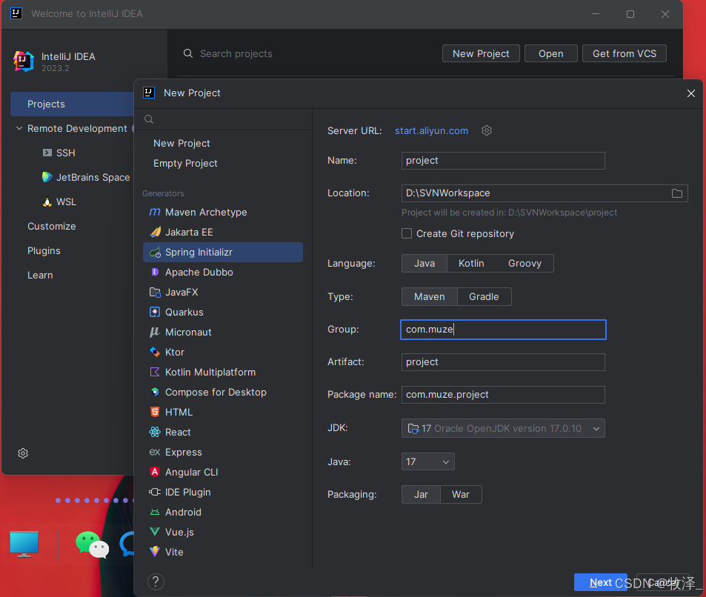The height and width of the screenshot is (597, 706).
Task: Click New Project button in Welcome window
Action: click(x=481, y=53)
